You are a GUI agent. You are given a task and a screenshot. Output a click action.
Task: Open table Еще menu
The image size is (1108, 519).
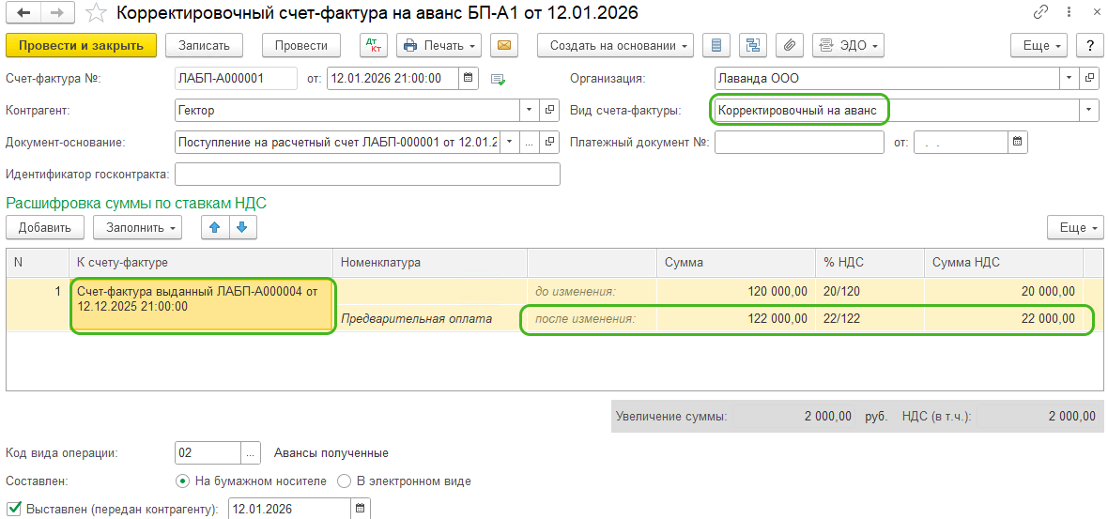tap(1075, 227)
